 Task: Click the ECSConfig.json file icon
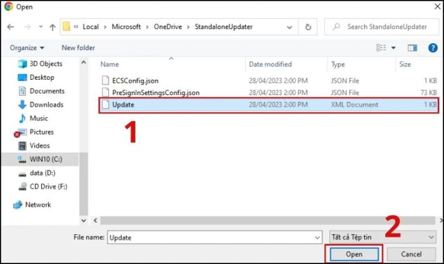pos(105,80)
